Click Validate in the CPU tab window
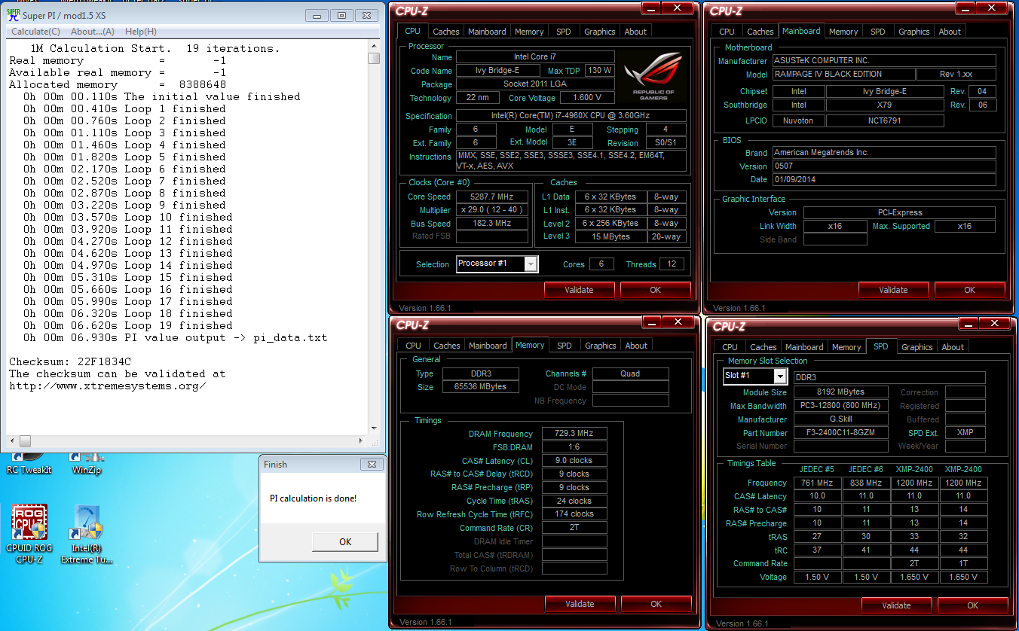The image size is (1019, 631). [579, 290]
